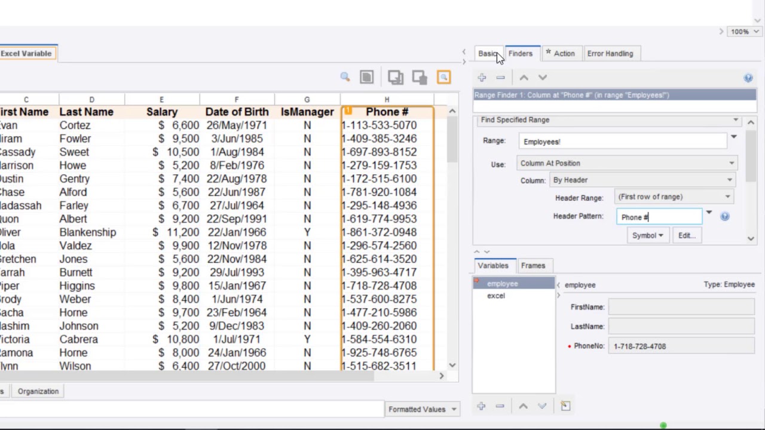Click the cell 26/May/1971

(x=237, y=125)
